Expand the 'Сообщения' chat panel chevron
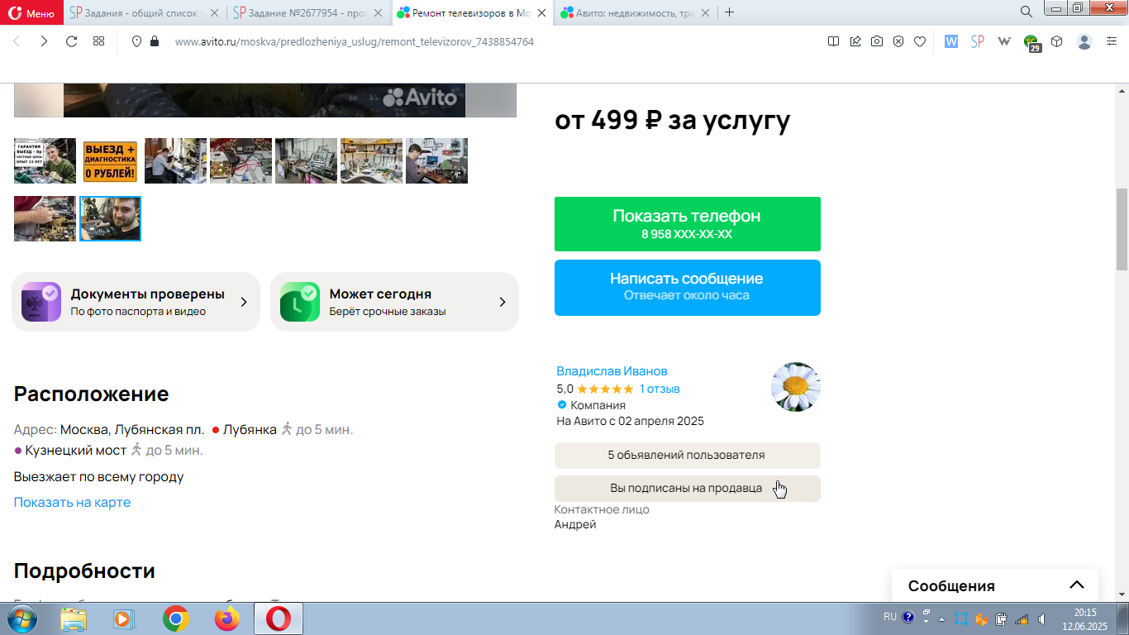Image resolution: width=1129 pixels, height=635 pixels. pos(1076,585)
